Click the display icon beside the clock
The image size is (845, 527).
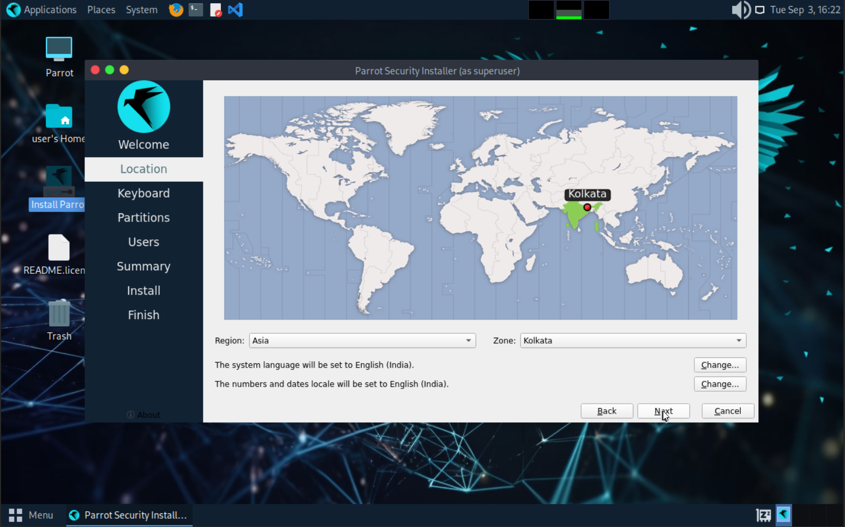pyautogui.click(x=759, y=10)
